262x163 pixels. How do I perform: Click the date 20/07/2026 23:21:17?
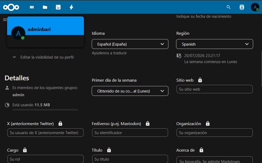click(202, 56)
